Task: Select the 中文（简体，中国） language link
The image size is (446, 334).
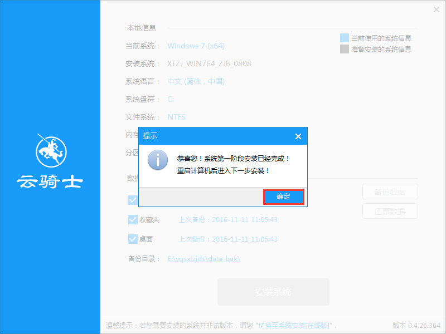Action: [195, 81]
